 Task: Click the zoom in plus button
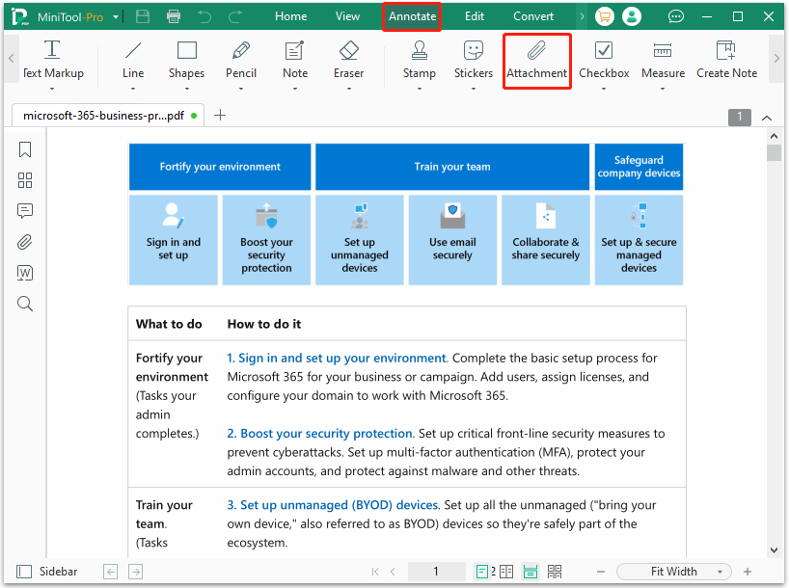(x=748, y=572)
